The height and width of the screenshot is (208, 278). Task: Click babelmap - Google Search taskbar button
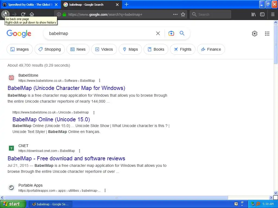tap(50, 204)
